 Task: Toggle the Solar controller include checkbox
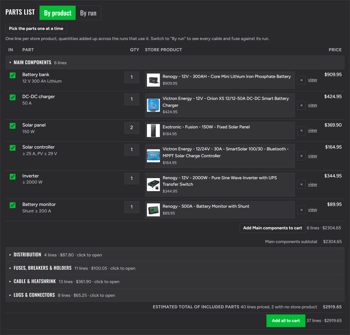(13, 148)
